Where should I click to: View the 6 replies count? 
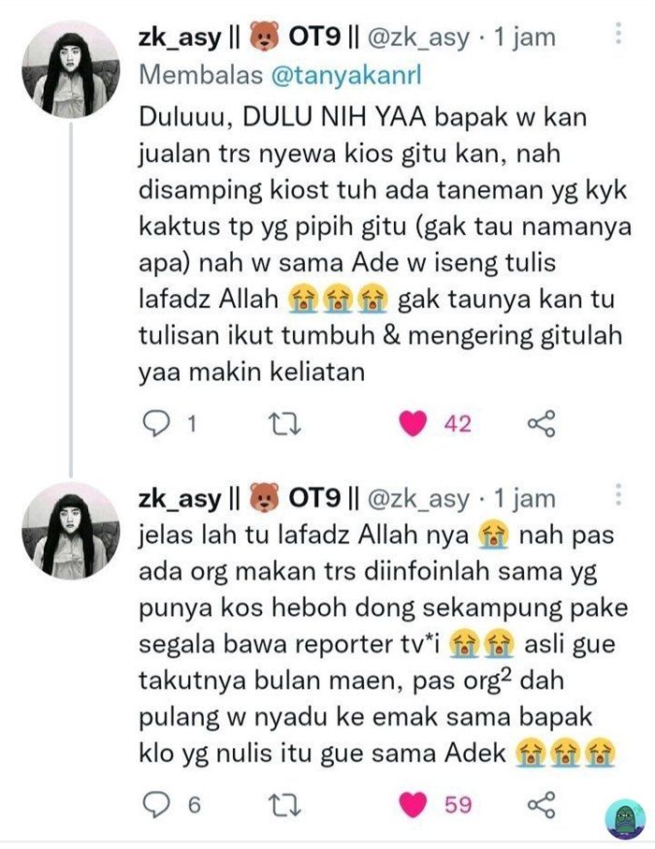[195, 805]
